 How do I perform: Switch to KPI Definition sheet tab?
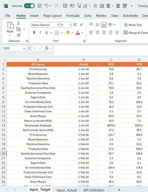(94, 190)
